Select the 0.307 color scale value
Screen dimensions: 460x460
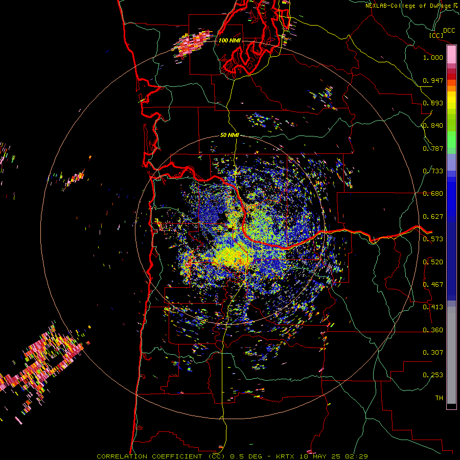click(433, 353)
